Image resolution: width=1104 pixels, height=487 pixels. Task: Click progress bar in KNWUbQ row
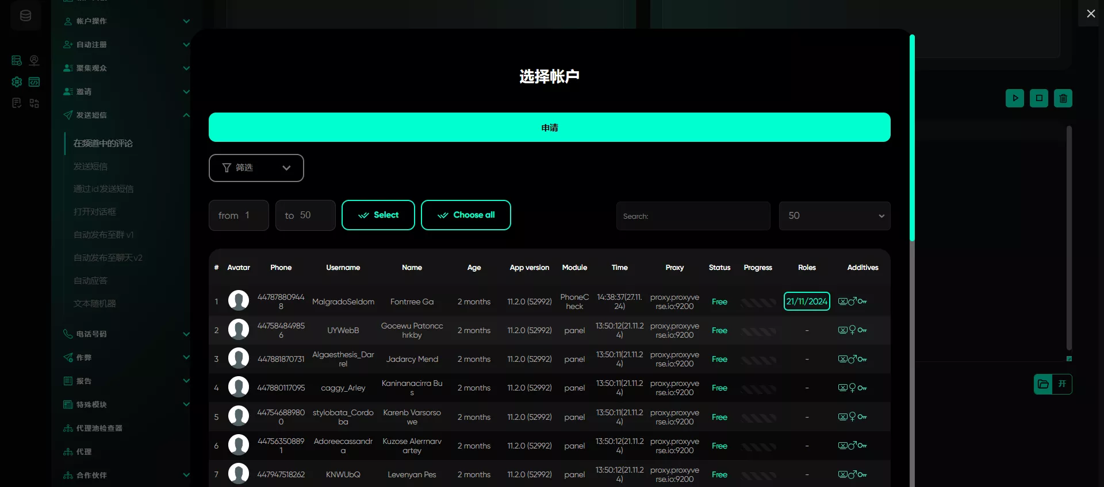click(758, 476)
